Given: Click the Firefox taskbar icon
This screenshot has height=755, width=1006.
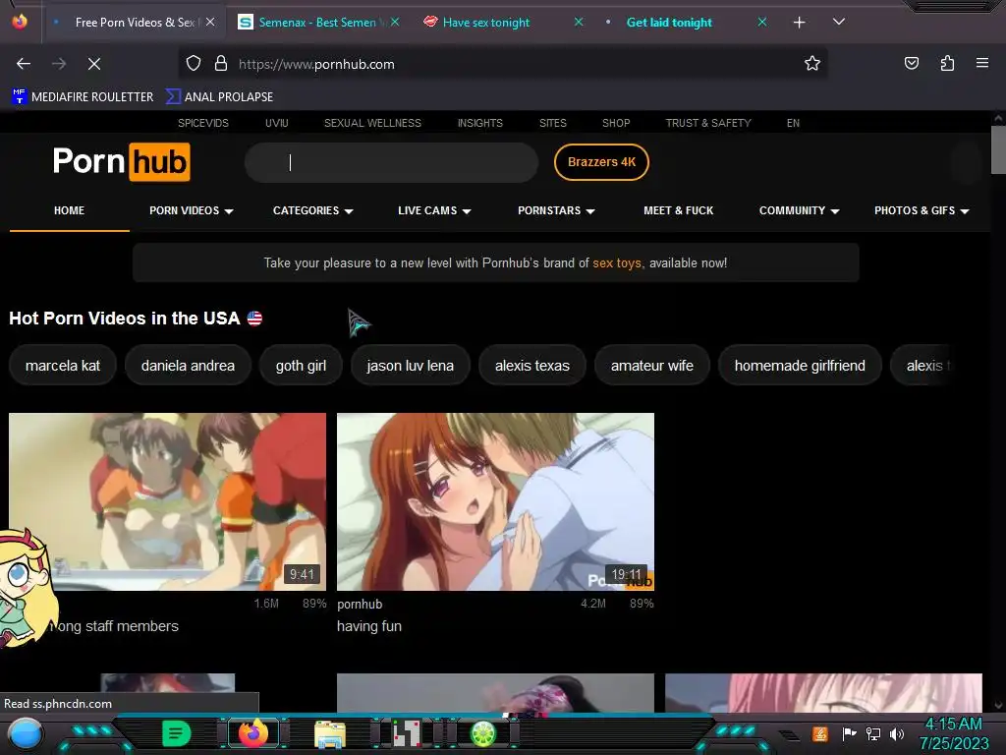Looking at the screenshot, I should point(252,733).
